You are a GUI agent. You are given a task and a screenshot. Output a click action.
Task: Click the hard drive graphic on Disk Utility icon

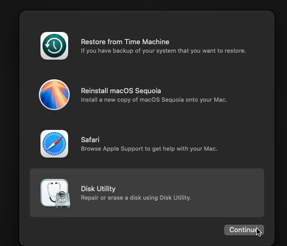pyautogui.click(x=63, y=200)
